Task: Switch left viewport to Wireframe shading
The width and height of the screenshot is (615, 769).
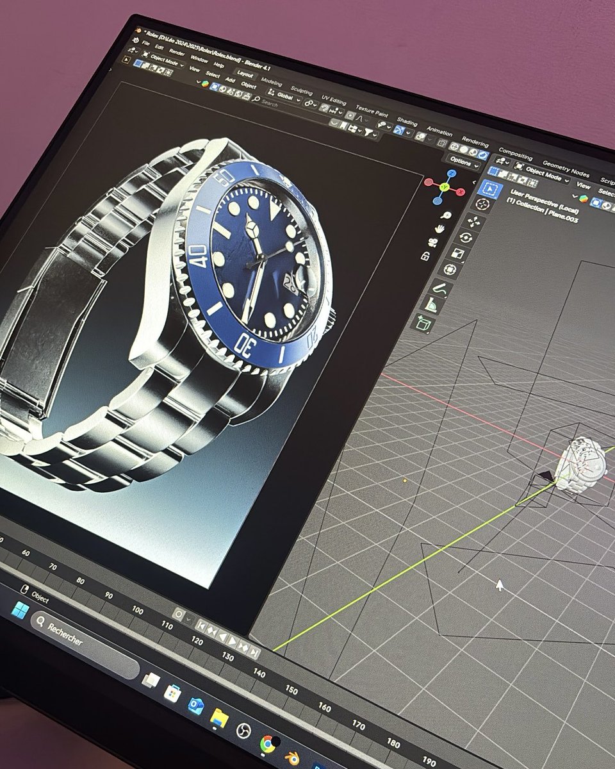Action: [454, 146]
